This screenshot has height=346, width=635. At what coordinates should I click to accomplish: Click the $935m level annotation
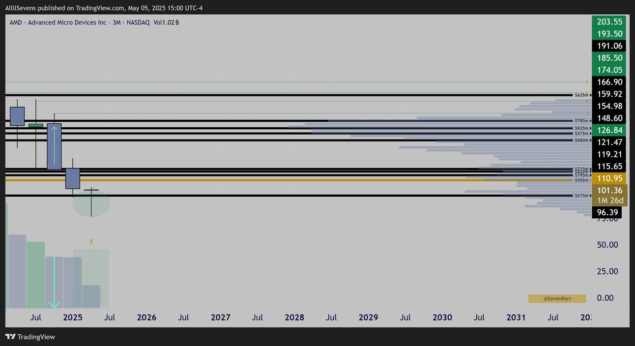581,128
